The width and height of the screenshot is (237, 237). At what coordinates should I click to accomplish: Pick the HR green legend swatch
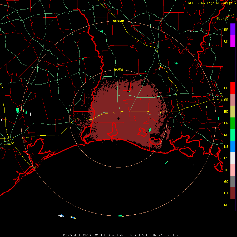click(233, 123)
